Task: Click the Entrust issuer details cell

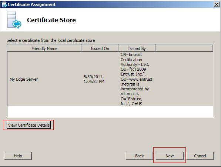Action: tap(137, 79)
